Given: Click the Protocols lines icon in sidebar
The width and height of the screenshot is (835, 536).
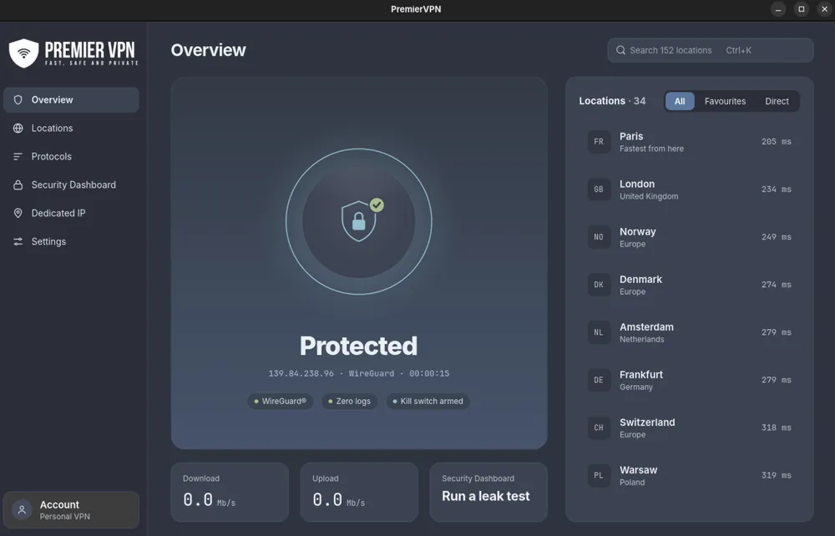Looking at the screenshot, I should coord(18,156).
